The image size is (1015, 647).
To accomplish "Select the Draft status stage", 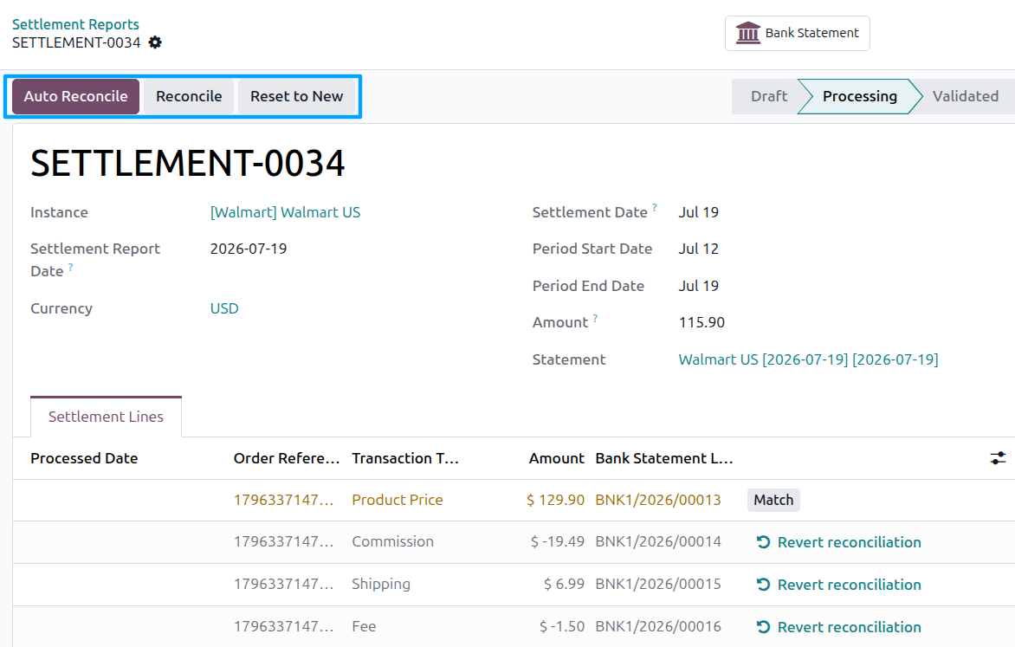I will [x=768, y=96].
